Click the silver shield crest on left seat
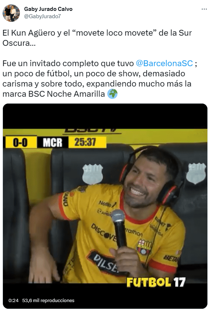The height and width of the screenshot is (309, 211). pos(92,174)
